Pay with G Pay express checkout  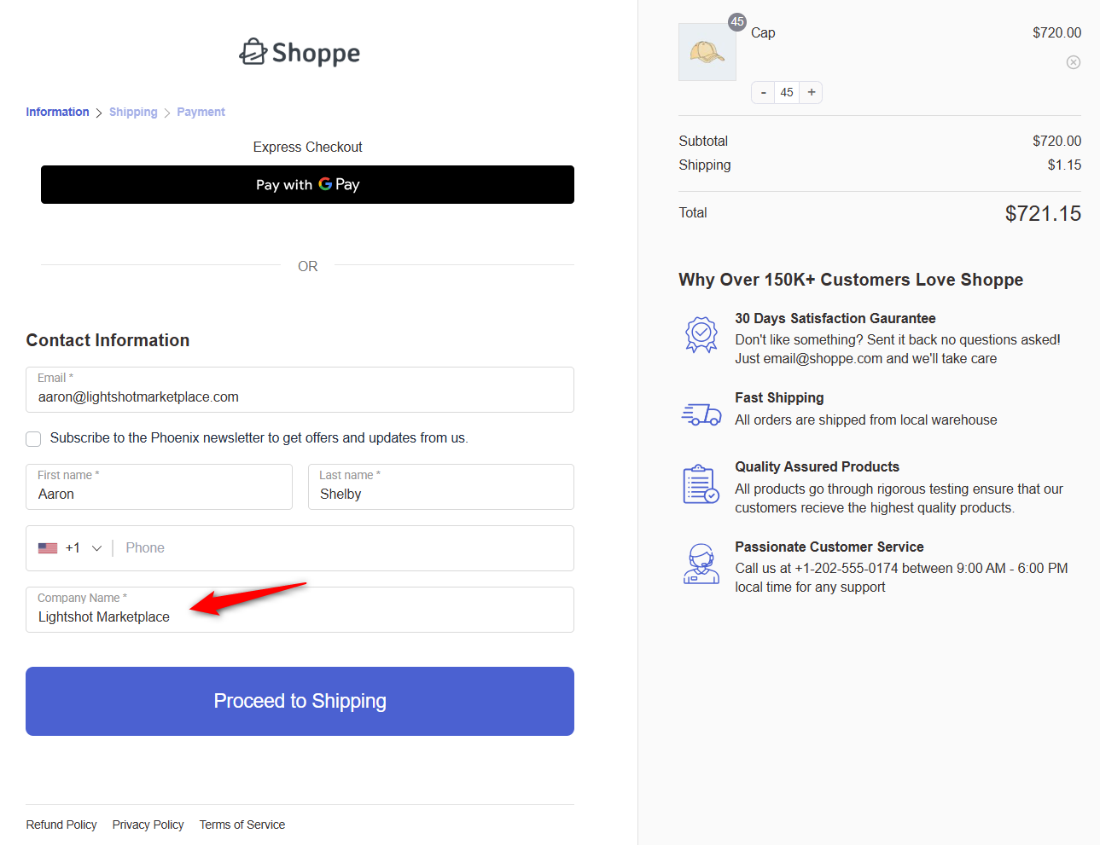click(x=307, y=184)
